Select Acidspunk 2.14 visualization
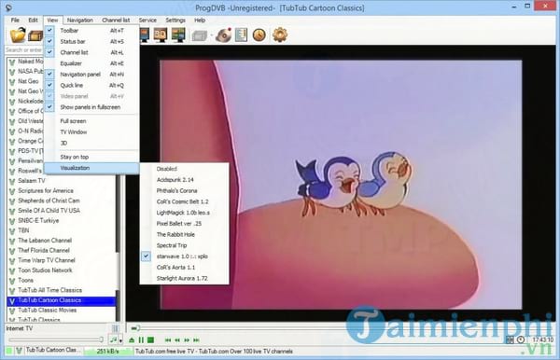The height and width of the screenshot is (360, 560). point(184,180)
